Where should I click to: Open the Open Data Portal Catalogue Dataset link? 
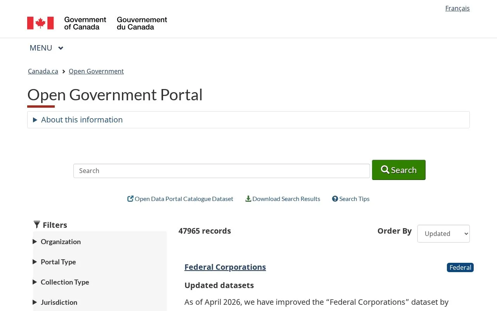[x=181, y=199]
